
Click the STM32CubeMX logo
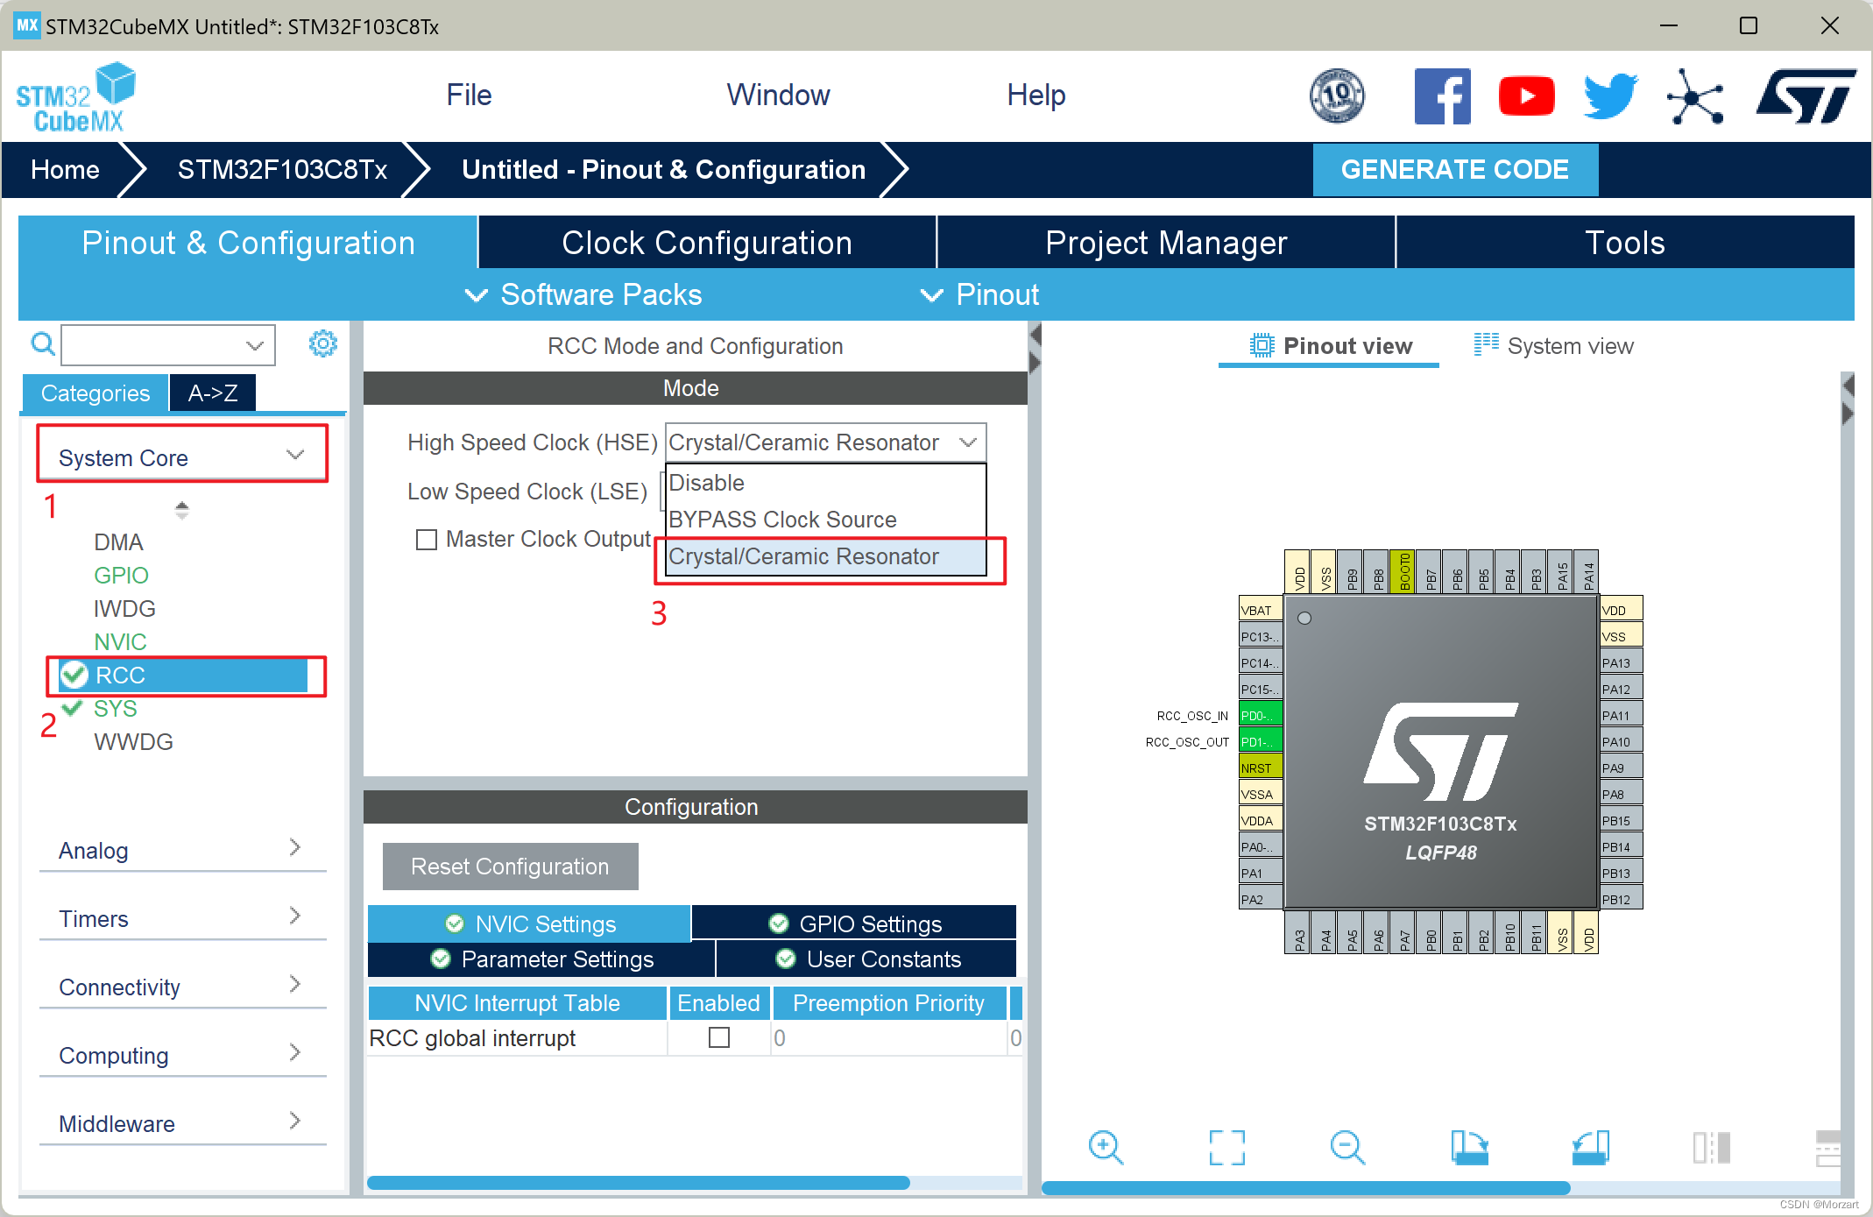[76, 97]
